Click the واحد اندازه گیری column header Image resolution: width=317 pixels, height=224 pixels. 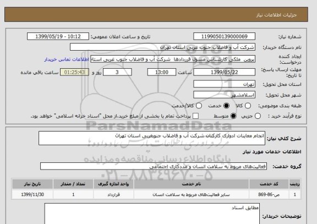[113, 184]
